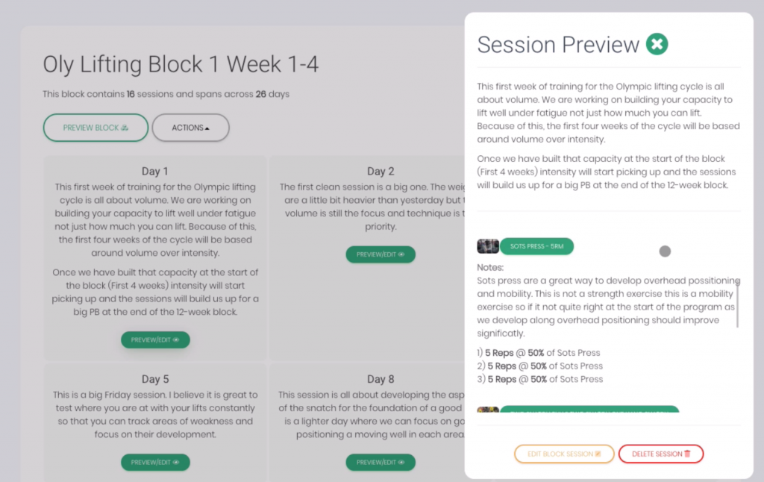Click the Delete Session button

coord(661,454)
